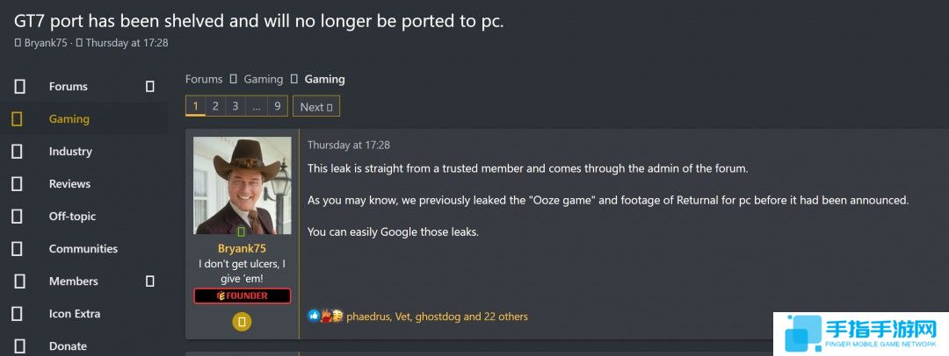Expand the Members sidebar submenu

[150, 281]
